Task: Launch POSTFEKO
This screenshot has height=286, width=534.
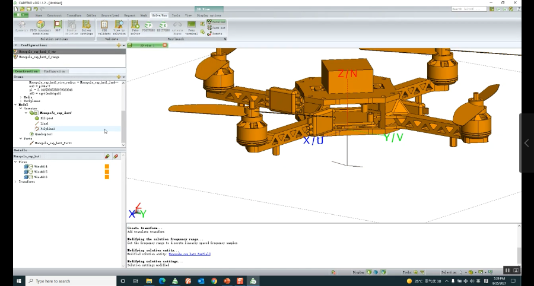Action: 148,26
